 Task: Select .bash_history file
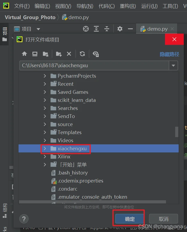73,173
